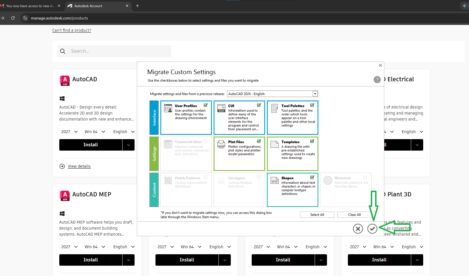Click the Tool Palettes icon
The height and width of the screenshot is (276, 469).
click(275, 108)
